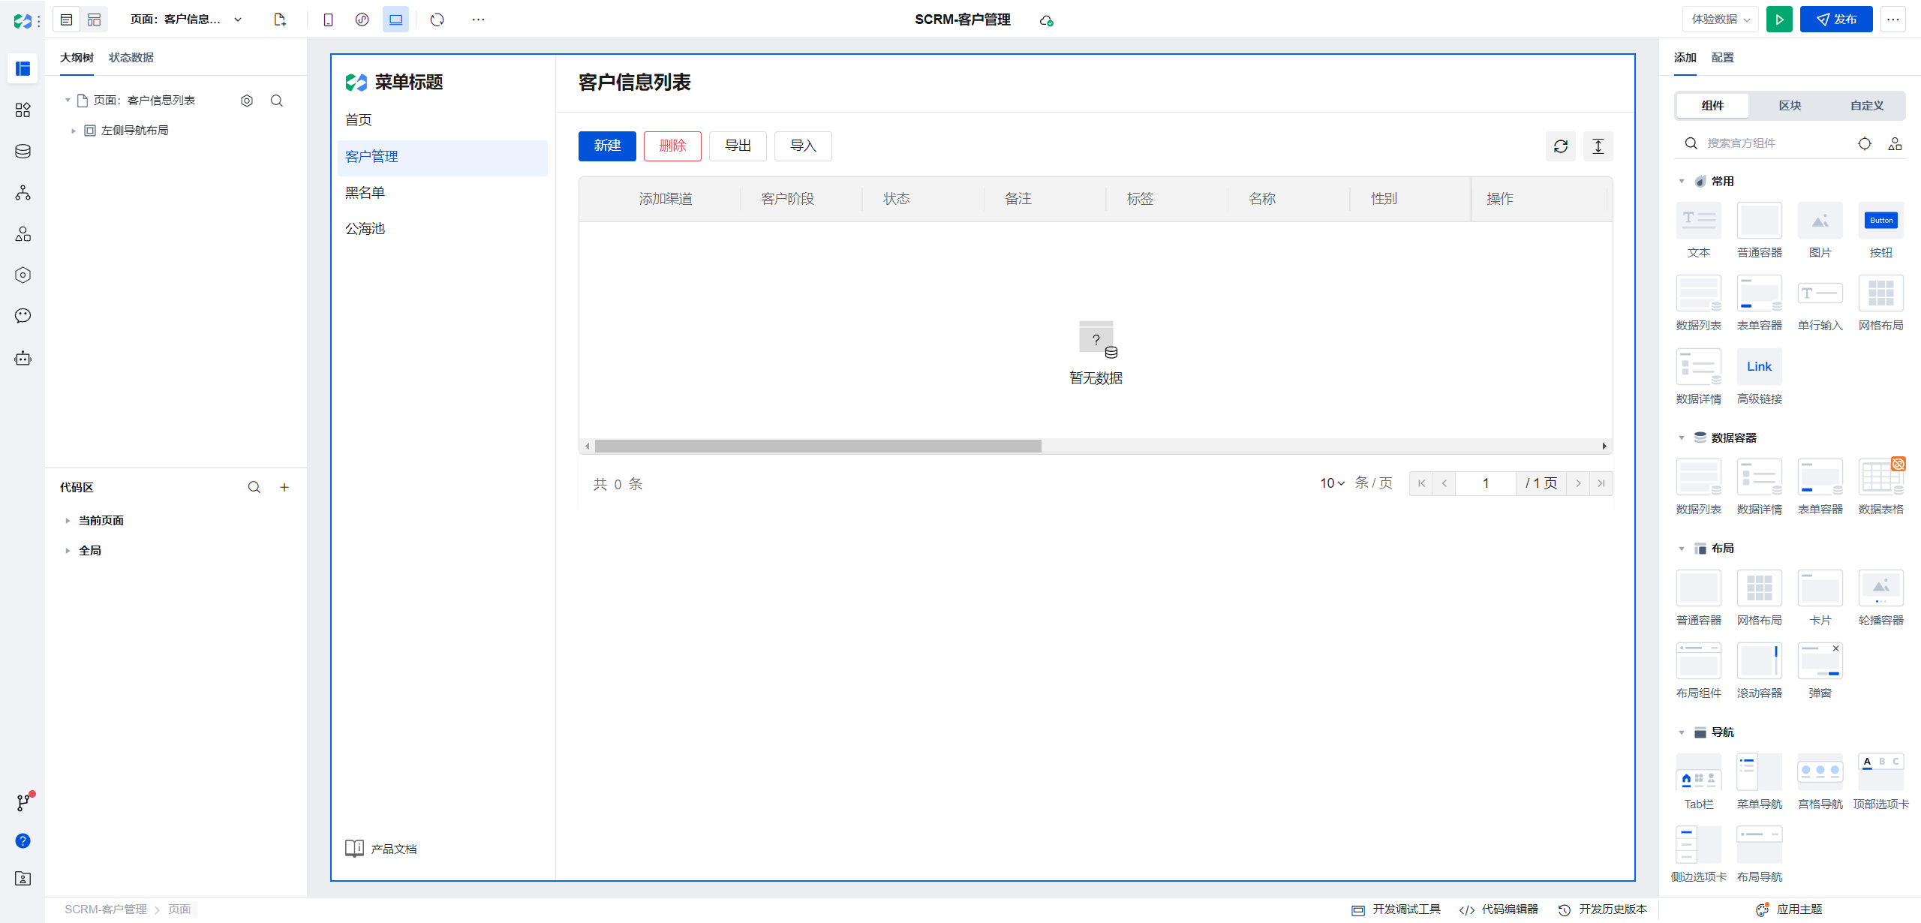Click the 新建 button in the table toolbar
Viewport: 1921px width, 923px height.
pyautogui.click(x=606, y=146)
